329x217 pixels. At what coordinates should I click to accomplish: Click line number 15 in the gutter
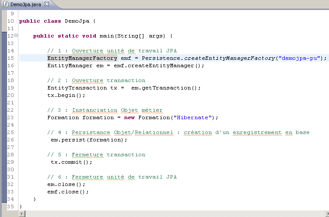[11, 58]
